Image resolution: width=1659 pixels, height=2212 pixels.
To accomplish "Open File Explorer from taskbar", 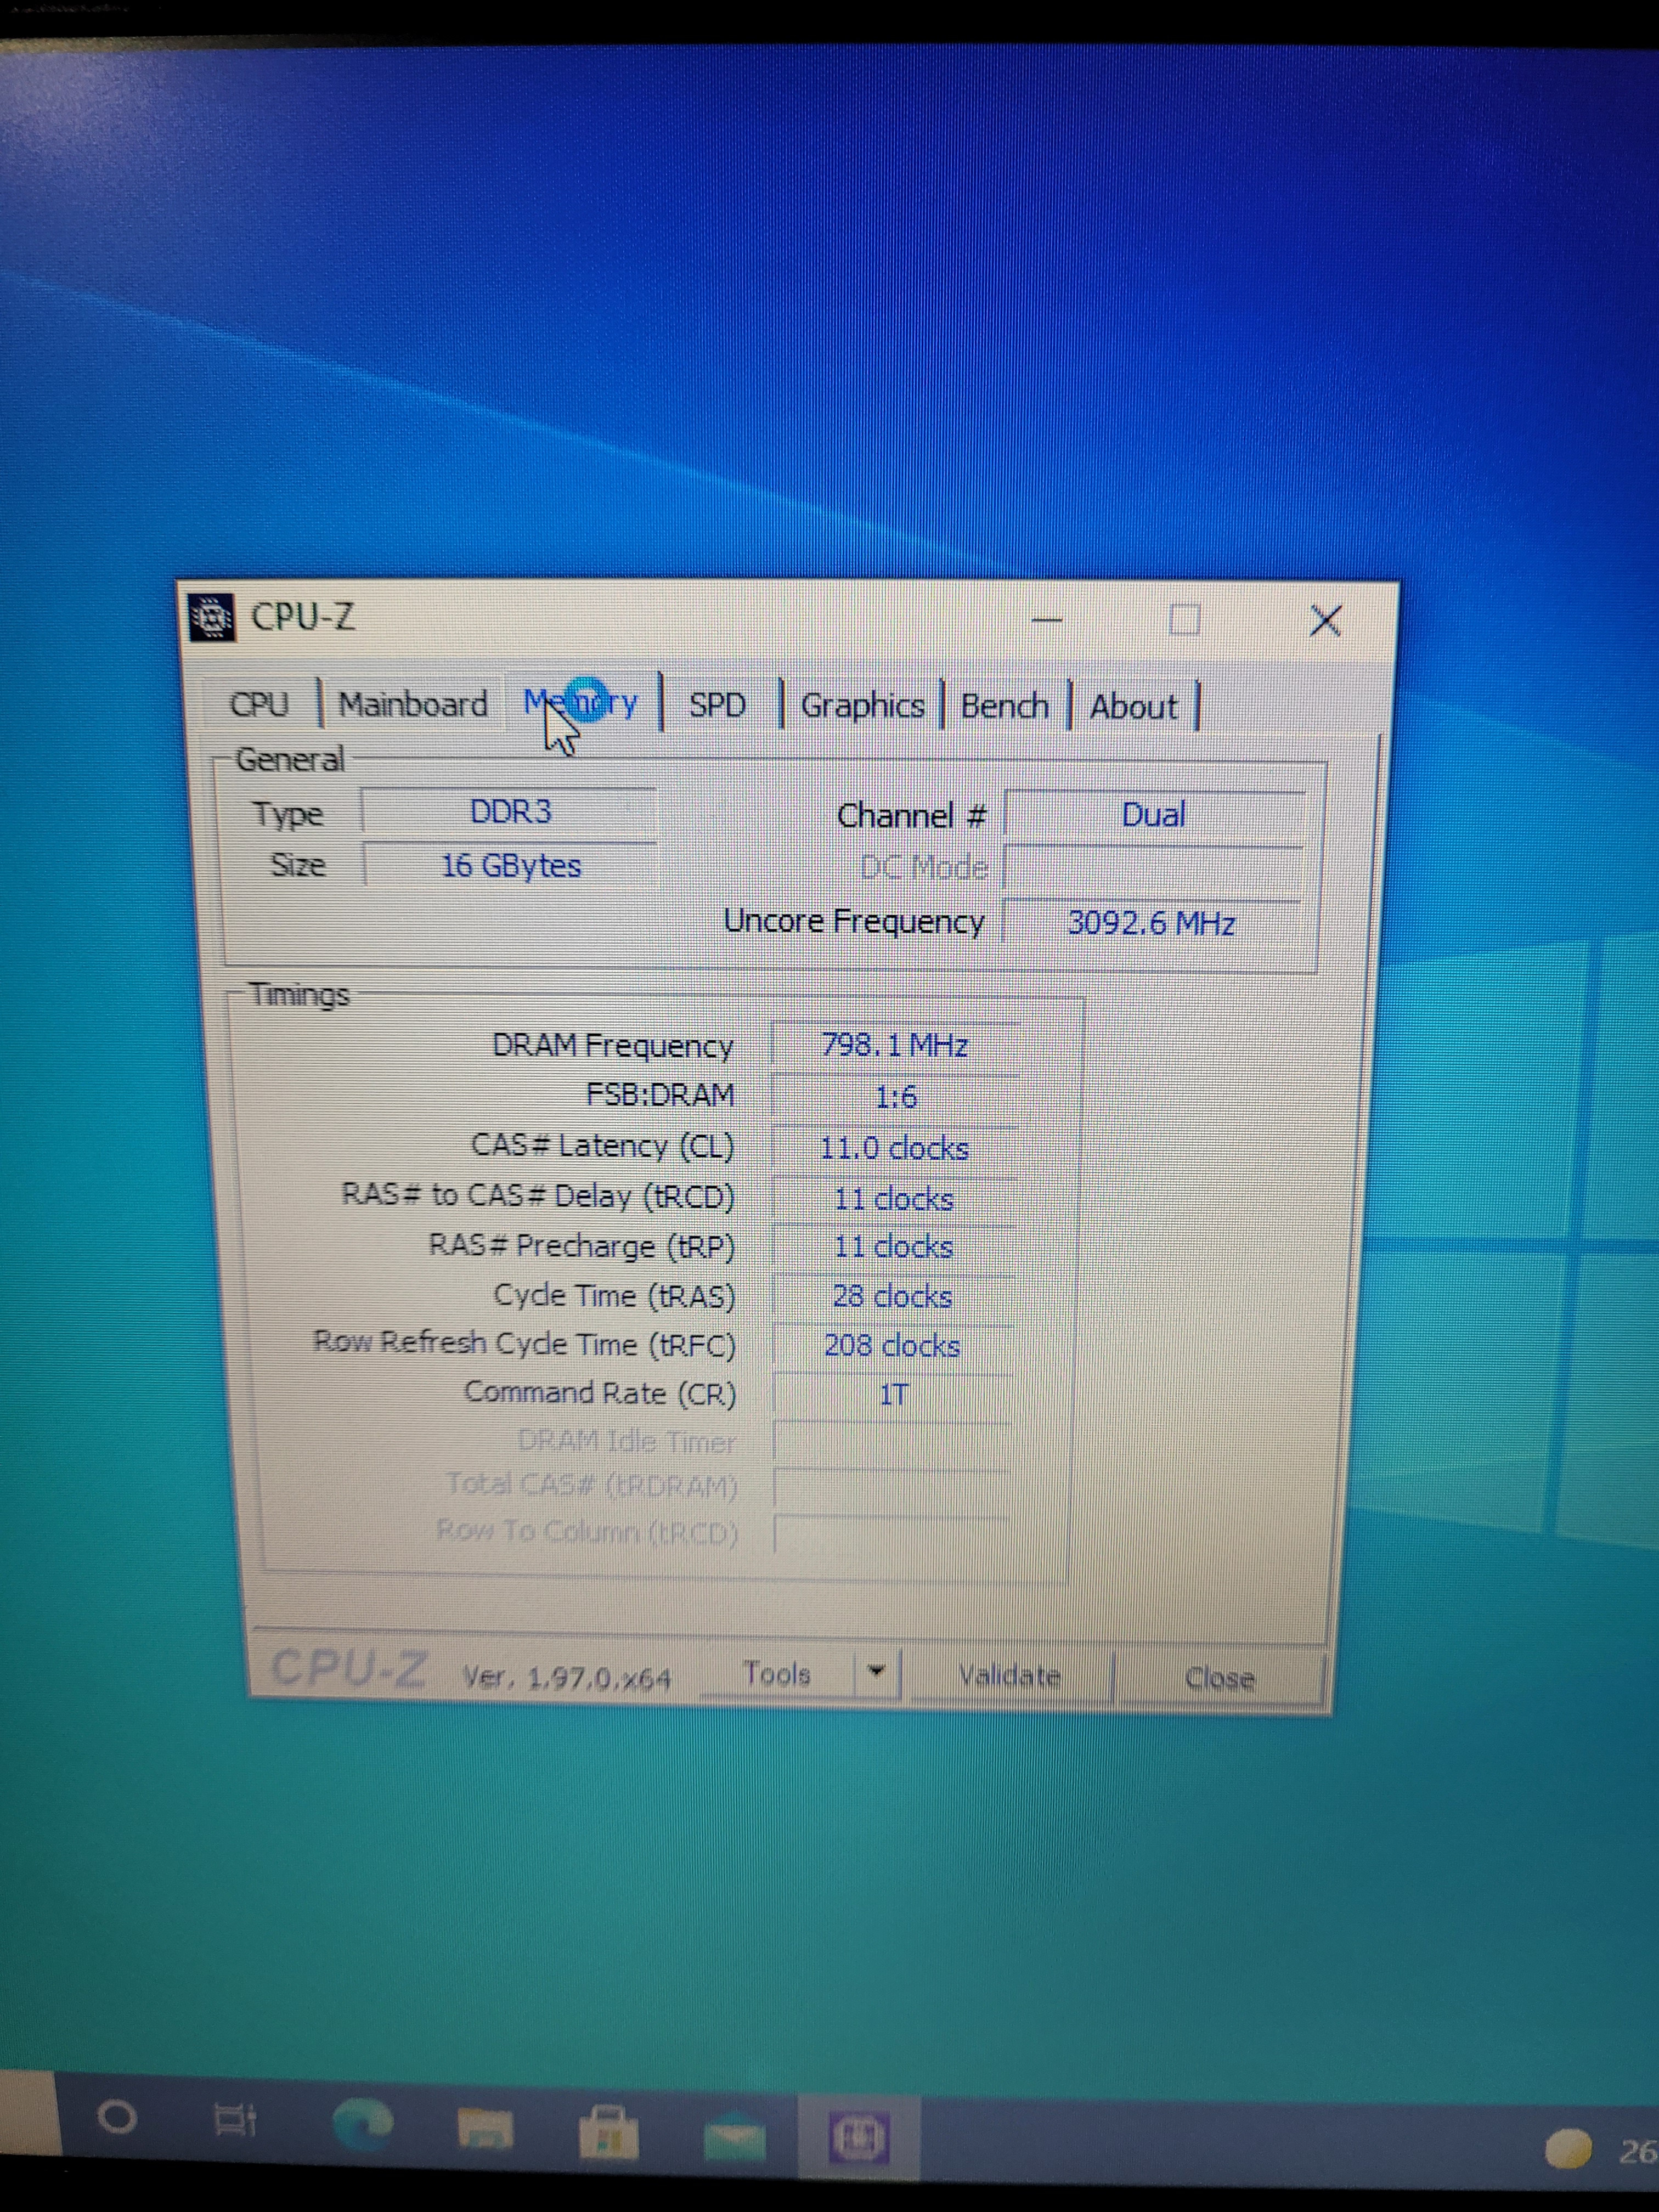I will click(486, 2128).
